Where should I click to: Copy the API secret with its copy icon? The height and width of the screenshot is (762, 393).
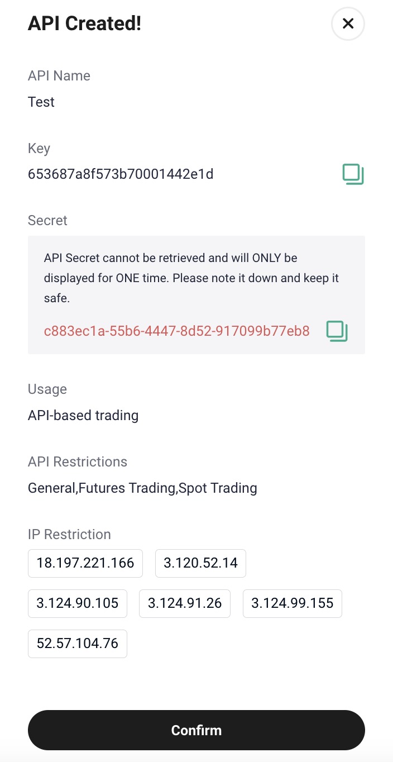(337, 331)
